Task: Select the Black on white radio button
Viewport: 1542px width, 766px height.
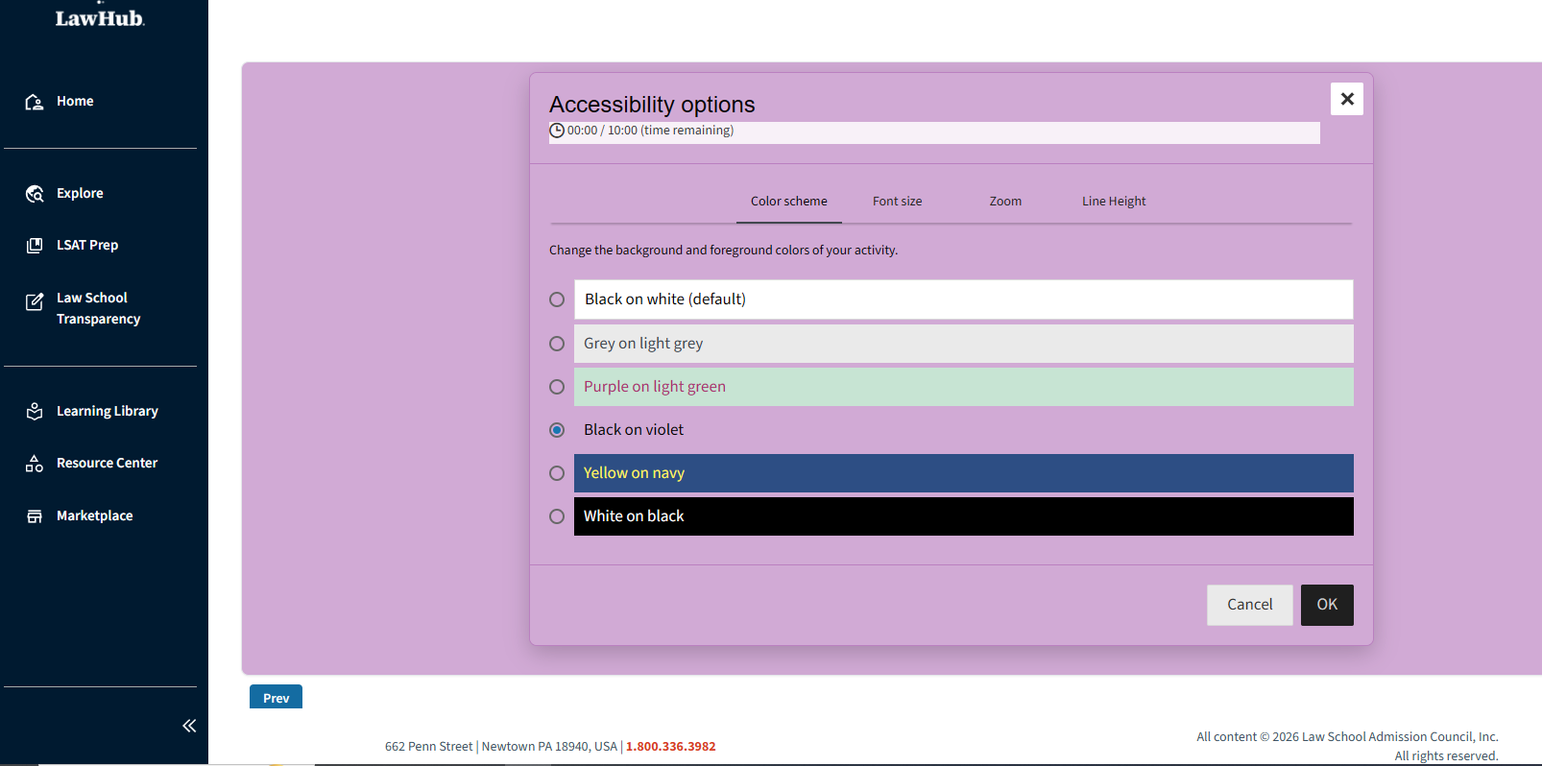Action: pos(557,299)
